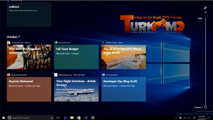Click the Microsoft PowerPoint icon above Keynote card
Viewport: 213px width, 120px height.
[x=8, y=75]
